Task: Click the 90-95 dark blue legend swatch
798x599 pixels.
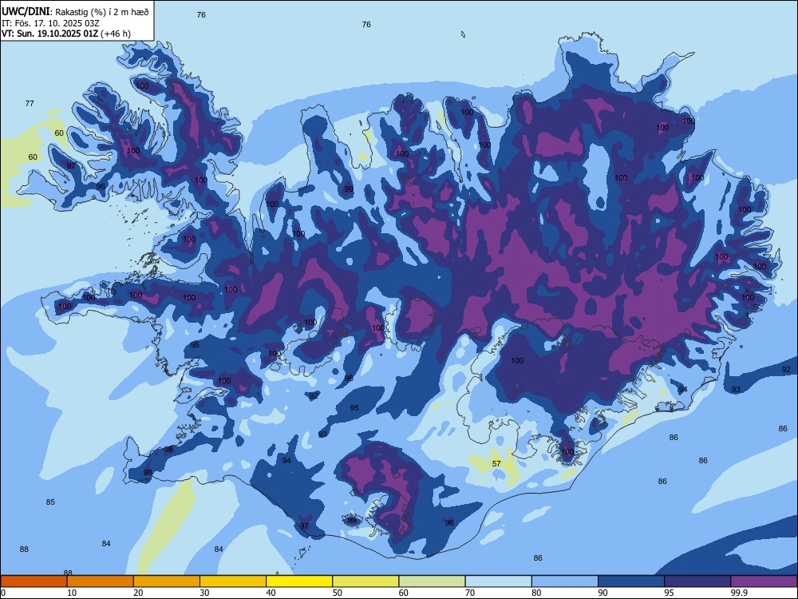Action: (x=631, y=581)
